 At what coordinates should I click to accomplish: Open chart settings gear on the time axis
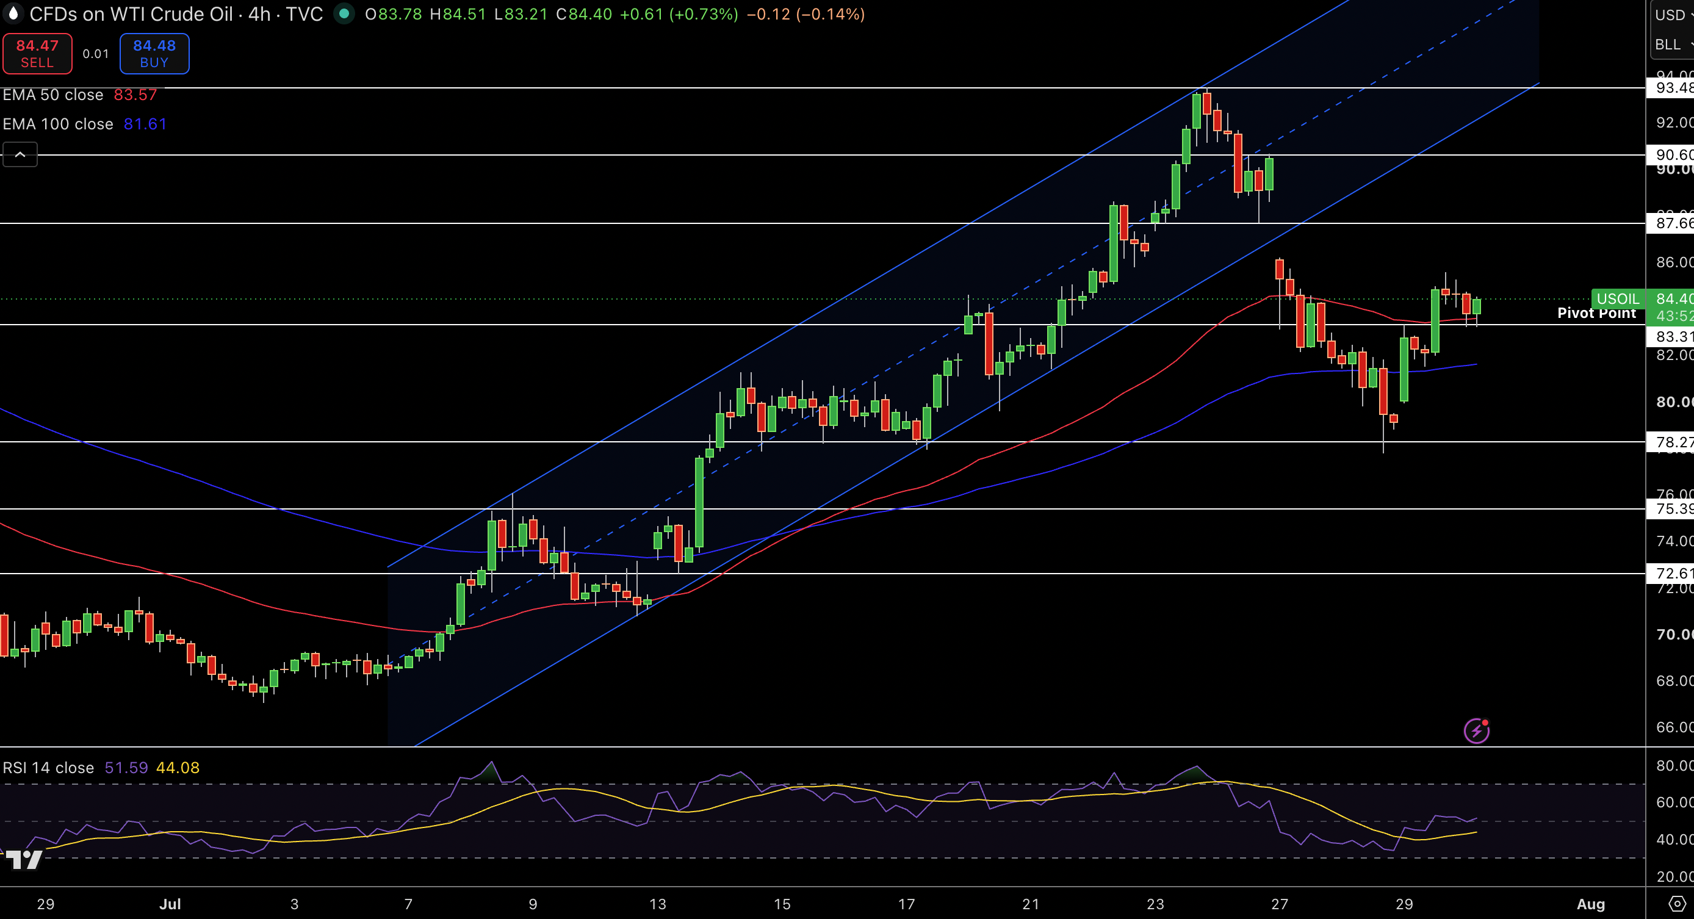point(1677,903)
